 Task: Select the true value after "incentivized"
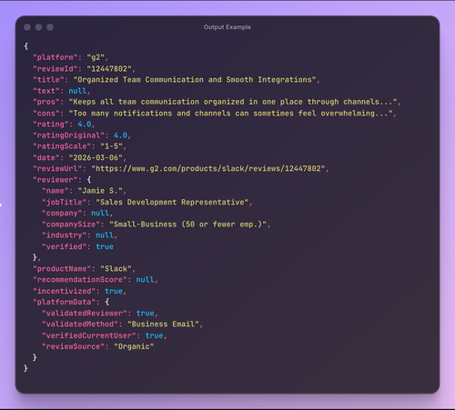pos(114,291)
